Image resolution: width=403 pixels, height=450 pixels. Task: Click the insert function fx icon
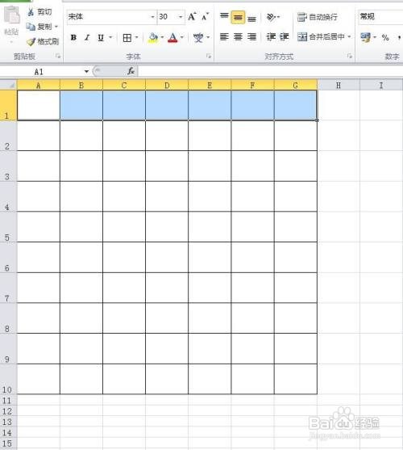[131, 71]
